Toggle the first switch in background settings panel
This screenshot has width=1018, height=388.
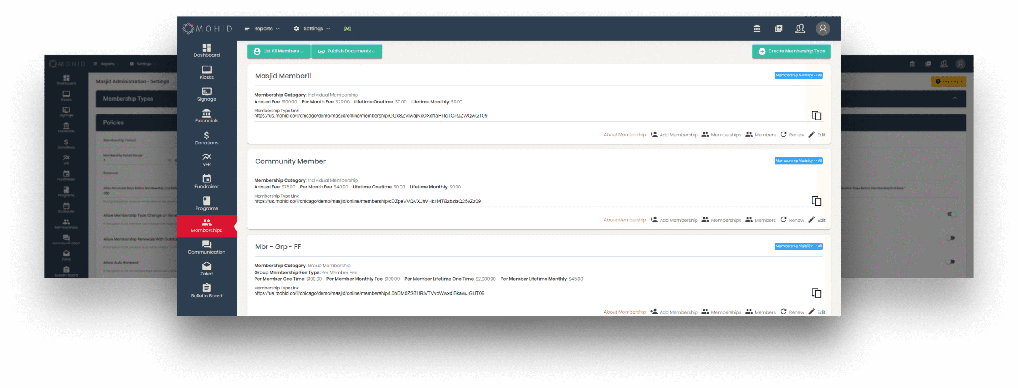(951, 214)
